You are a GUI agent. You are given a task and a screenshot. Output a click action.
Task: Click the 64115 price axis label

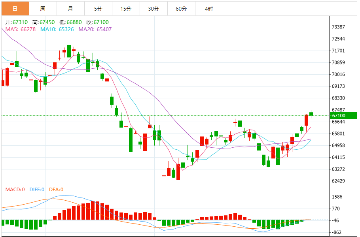(338, 157)
